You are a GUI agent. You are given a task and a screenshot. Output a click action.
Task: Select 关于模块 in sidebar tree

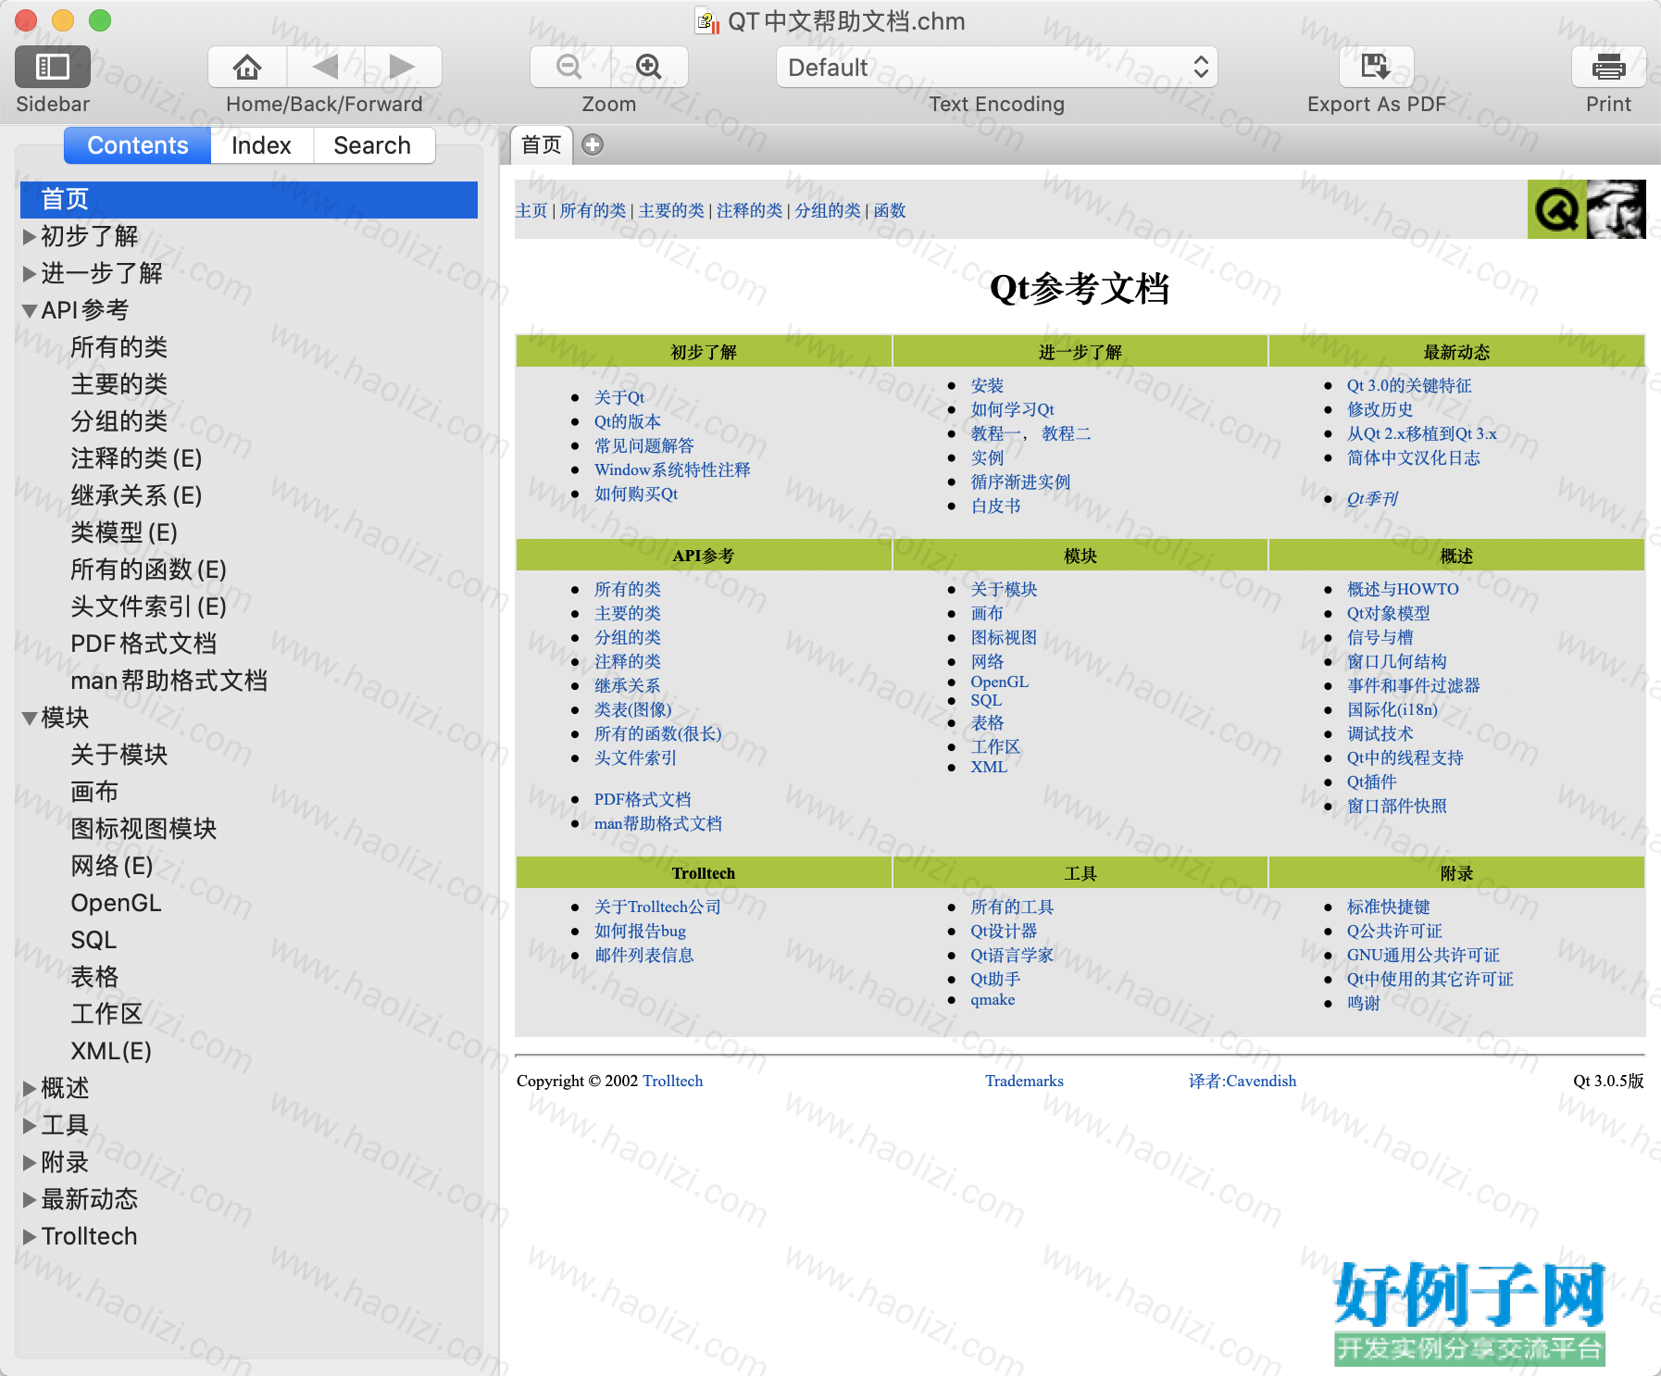coord(119,755)
